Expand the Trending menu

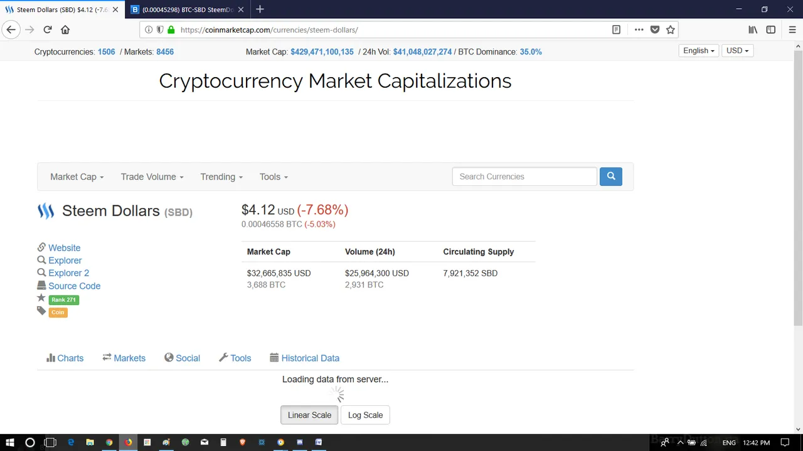(221, 177)
